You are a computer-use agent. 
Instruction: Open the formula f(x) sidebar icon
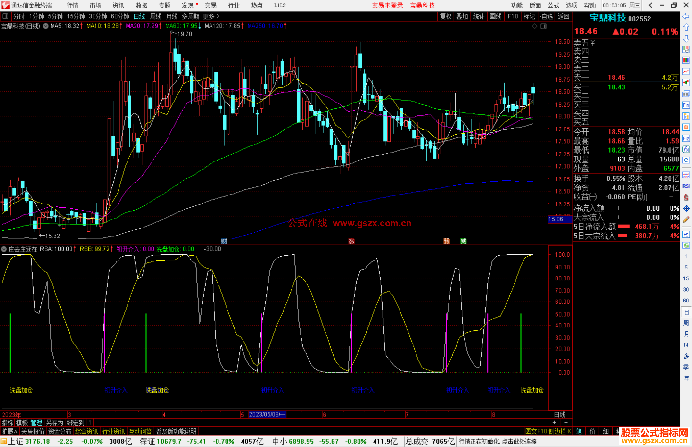click(686, 149)
